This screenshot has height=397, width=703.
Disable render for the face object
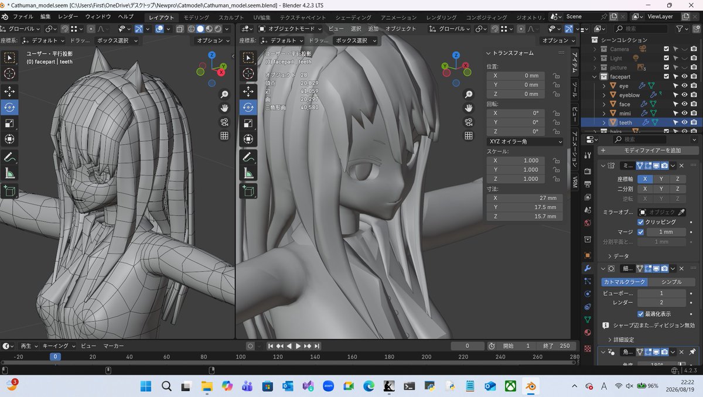[x=694, y=104]
